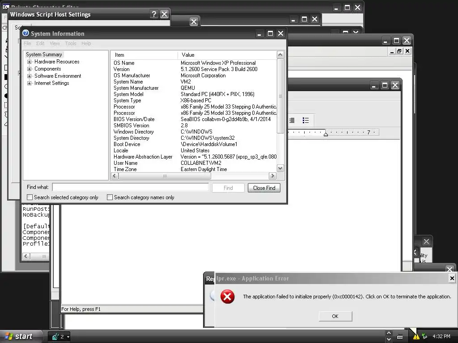Screen dimensions: 458x343
Task: Select System Summary in the tree
Action: [44, 54]
